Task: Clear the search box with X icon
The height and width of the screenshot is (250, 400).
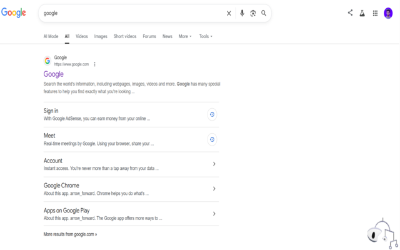Action: tap(229, 13)
